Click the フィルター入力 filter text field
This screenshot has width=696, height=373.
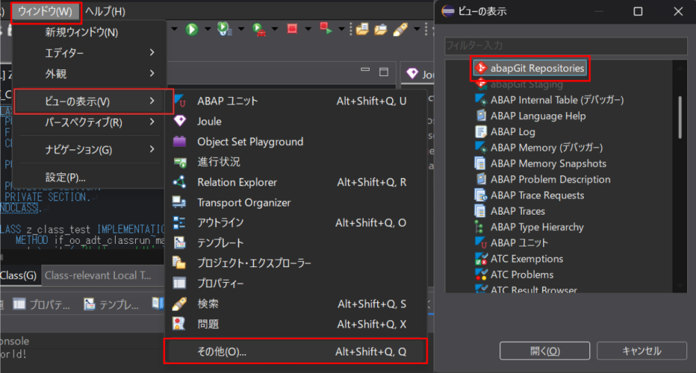click(x=565, y=46)
